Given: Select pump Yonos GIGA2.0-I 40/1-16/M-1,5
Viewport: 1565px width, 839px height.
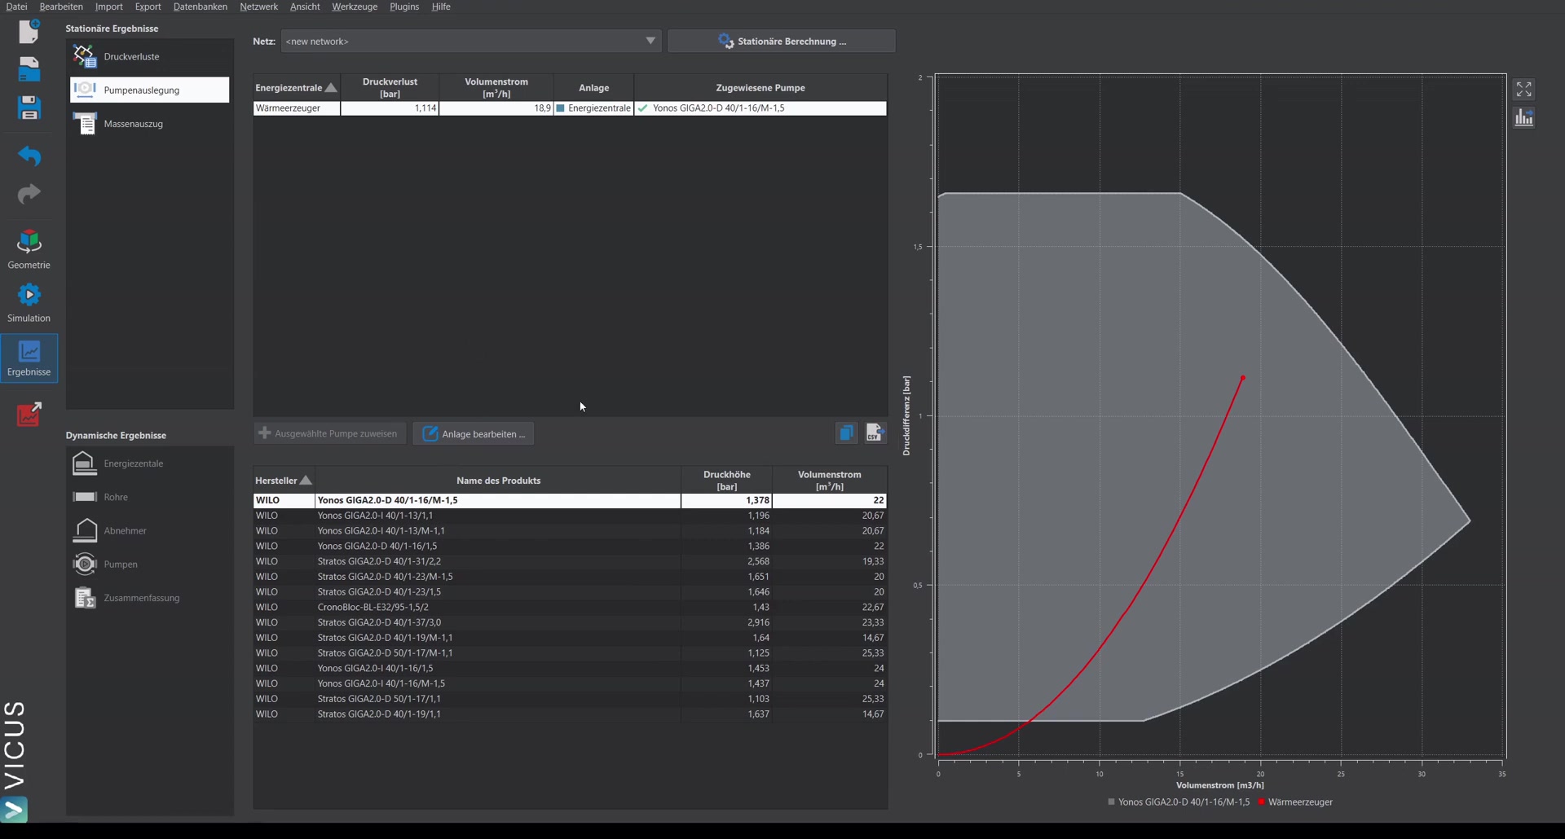Looking at the screenshot, I should pos(570,683).
